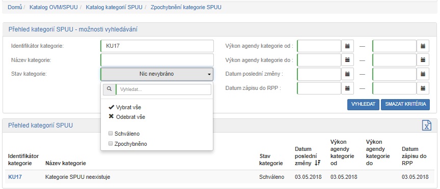Choose Vybrat vše in the dropdown
440x189 pixels.
click(x=125, y=107)
